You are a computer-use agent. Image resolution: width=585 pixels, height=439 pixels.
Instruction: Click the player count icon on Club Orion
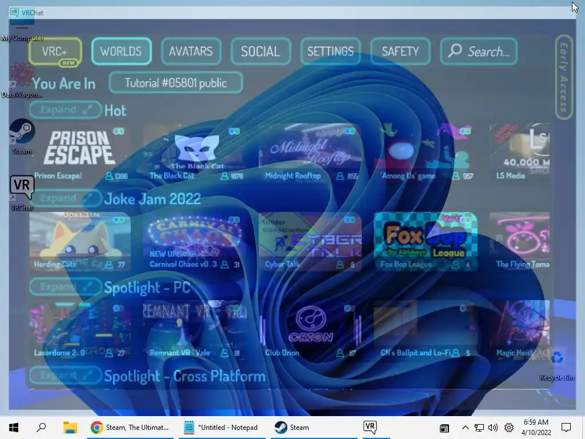pos(340,353)
